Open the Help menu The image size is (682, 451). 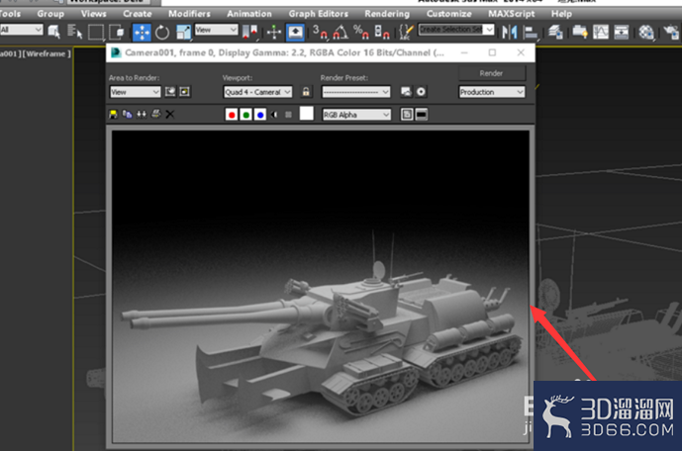point(561,14)
